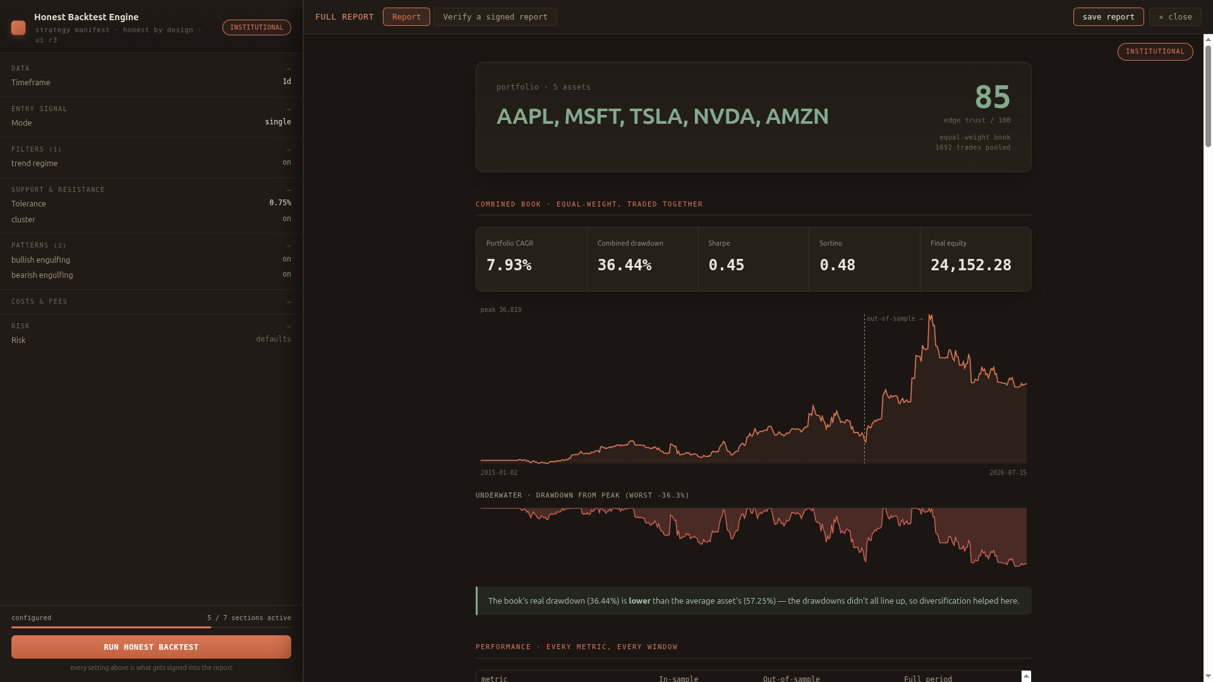Click the metric column header
Viewport: 1213px width, 682px height.
coord(494,679)
